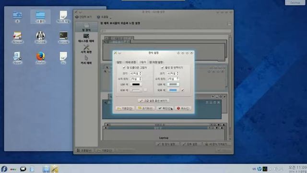Switch to the Shadows tab in dialog
The height and width of the screenshot is (173, 307).
pyautogui.click(x=142, y=62)
